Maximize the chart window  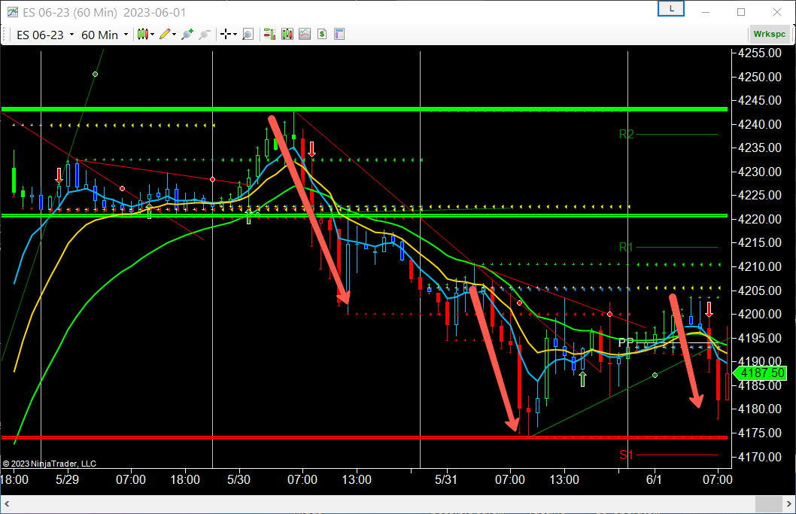click(x=741, y=12)
